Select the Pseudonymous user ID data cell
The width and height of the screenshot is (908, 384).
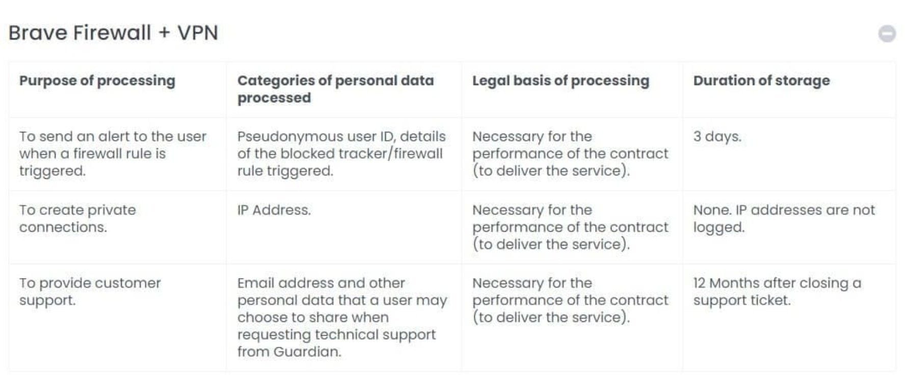[341, 153]
